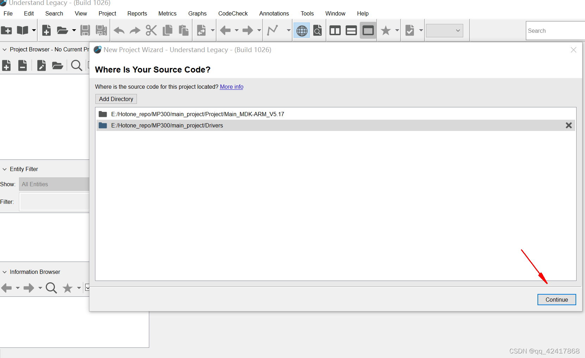Click the document checkmark toolbar icon
The image size is (585, 358).
click(410, 31)
